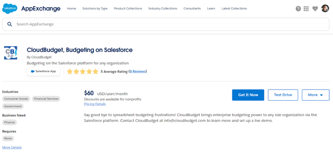This screenshot has width=333, height=152.
Task: Click the Business Need section label
Action: click(14, 115)
